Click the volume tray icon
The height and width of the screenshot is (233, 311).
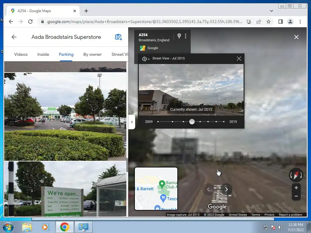(280, 227)
